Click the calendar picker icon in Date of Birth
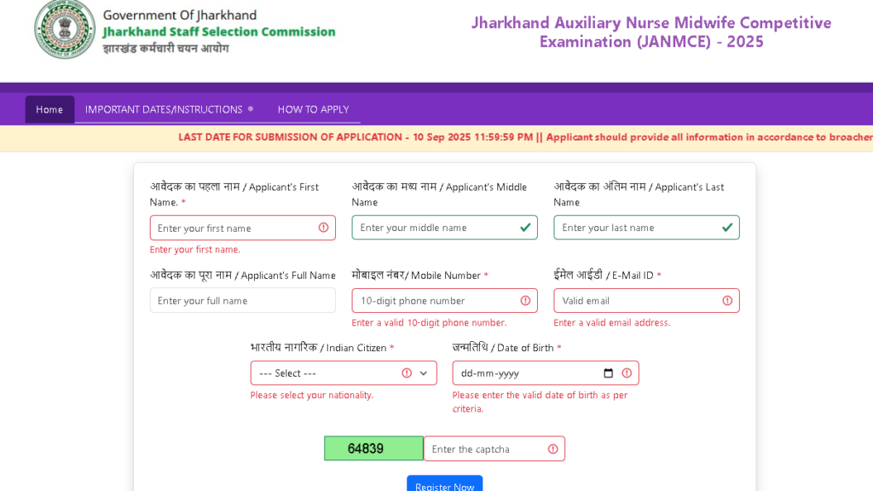This screenshot has height=491, width=873. coord(608,373)
